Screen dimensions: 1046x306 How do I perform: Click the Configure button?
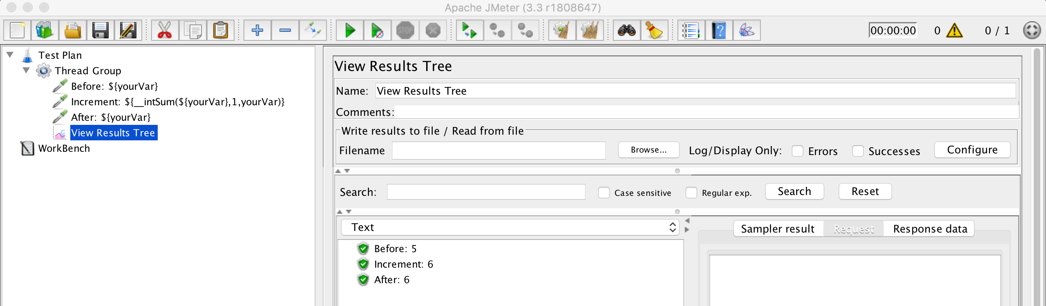point(972,150)
